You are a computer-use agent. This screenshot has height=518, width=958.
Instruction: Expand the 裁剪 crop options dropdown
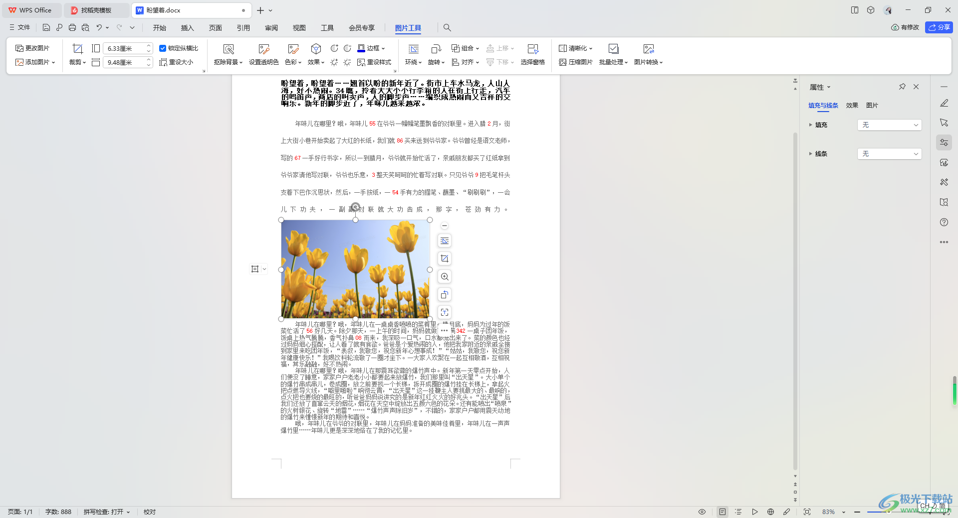[x=77, y=62]
